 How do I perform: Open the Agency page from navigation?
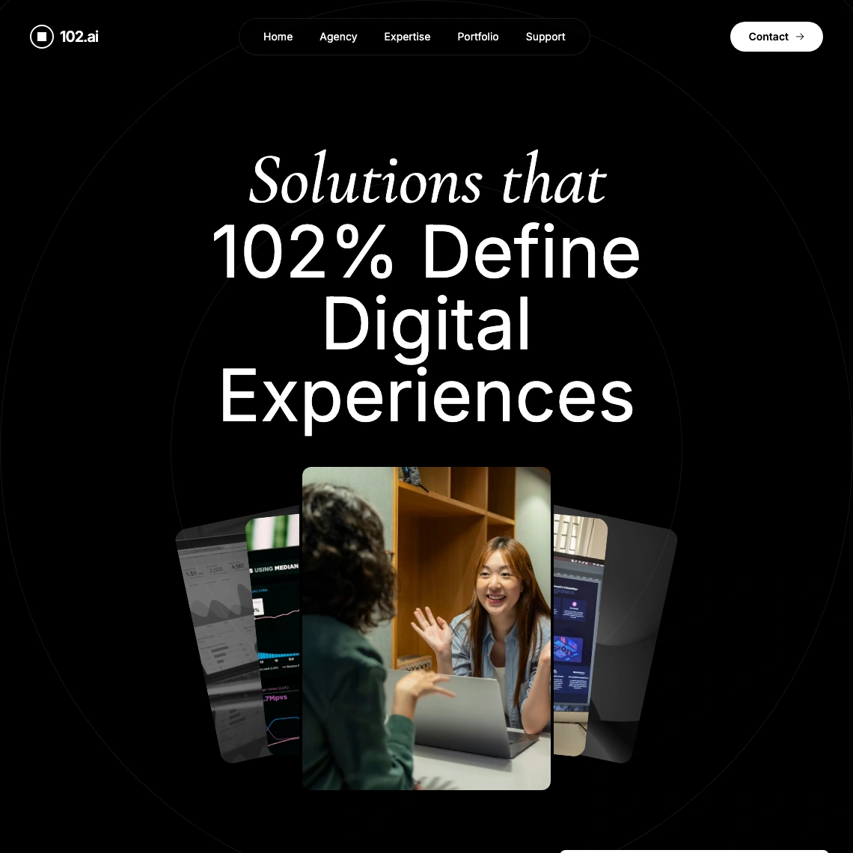338,37
